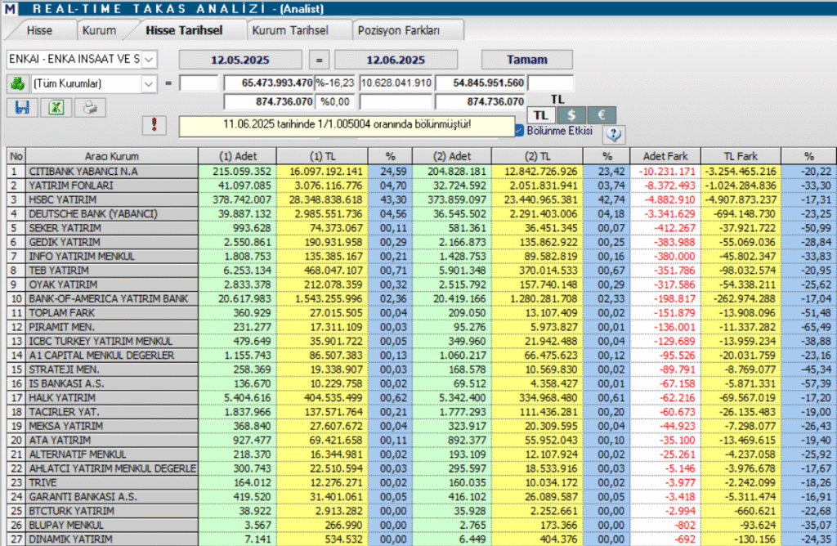Open the ENKAI stock dropdown

pos(150,59)
